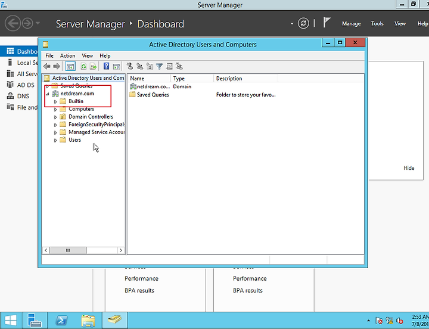Click Action Center flag tray icon
This screenshot has height=329, width=429.
[x=379, y=320]
